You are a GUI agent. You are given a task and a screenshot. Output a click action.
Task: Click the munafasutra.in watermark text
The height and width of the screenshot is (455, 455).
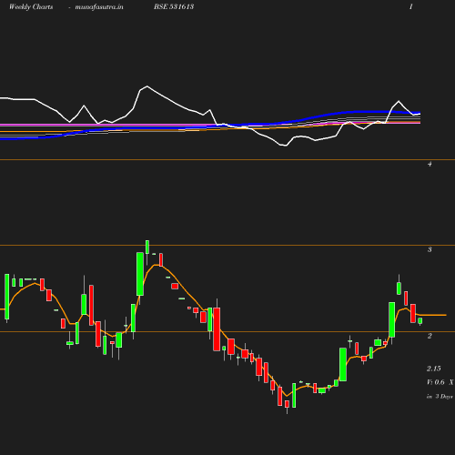click(x=99, y=7)
